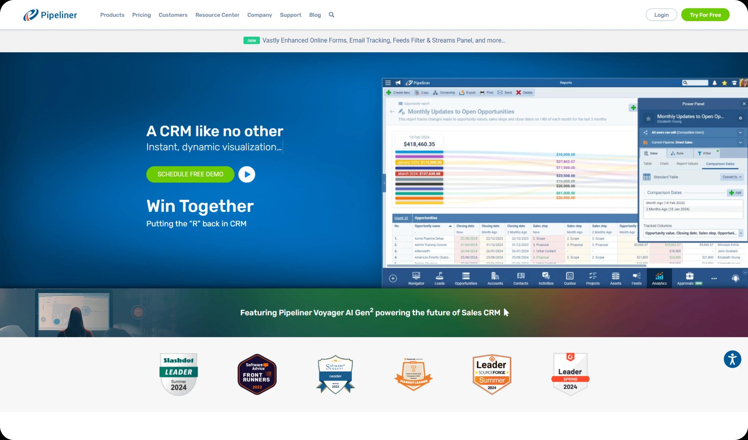
Task: Sort by Opportunity name column arrow
Action: (x=450, y=226)
